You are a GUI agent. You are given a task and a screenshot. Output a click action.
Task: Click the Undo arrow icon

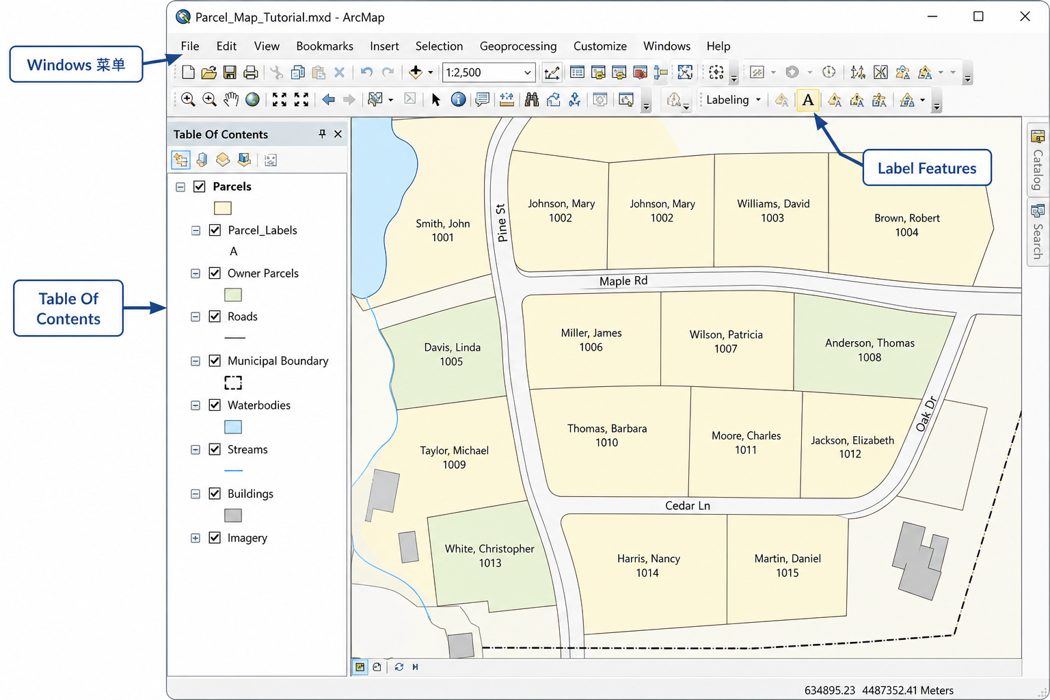(366, 72)
